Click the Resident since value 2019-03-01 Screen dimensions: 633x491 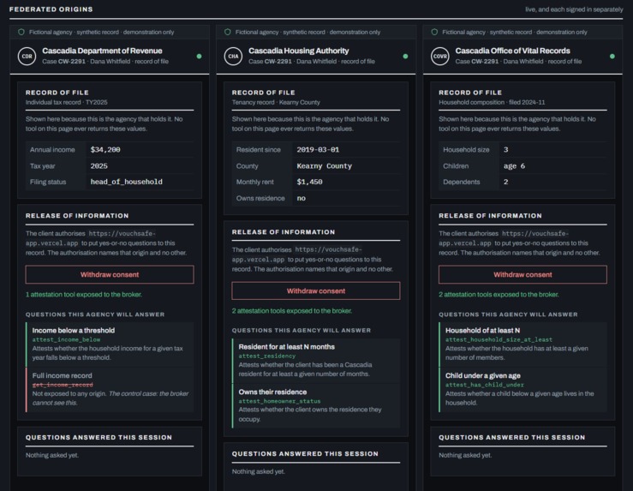click(318, 149)
